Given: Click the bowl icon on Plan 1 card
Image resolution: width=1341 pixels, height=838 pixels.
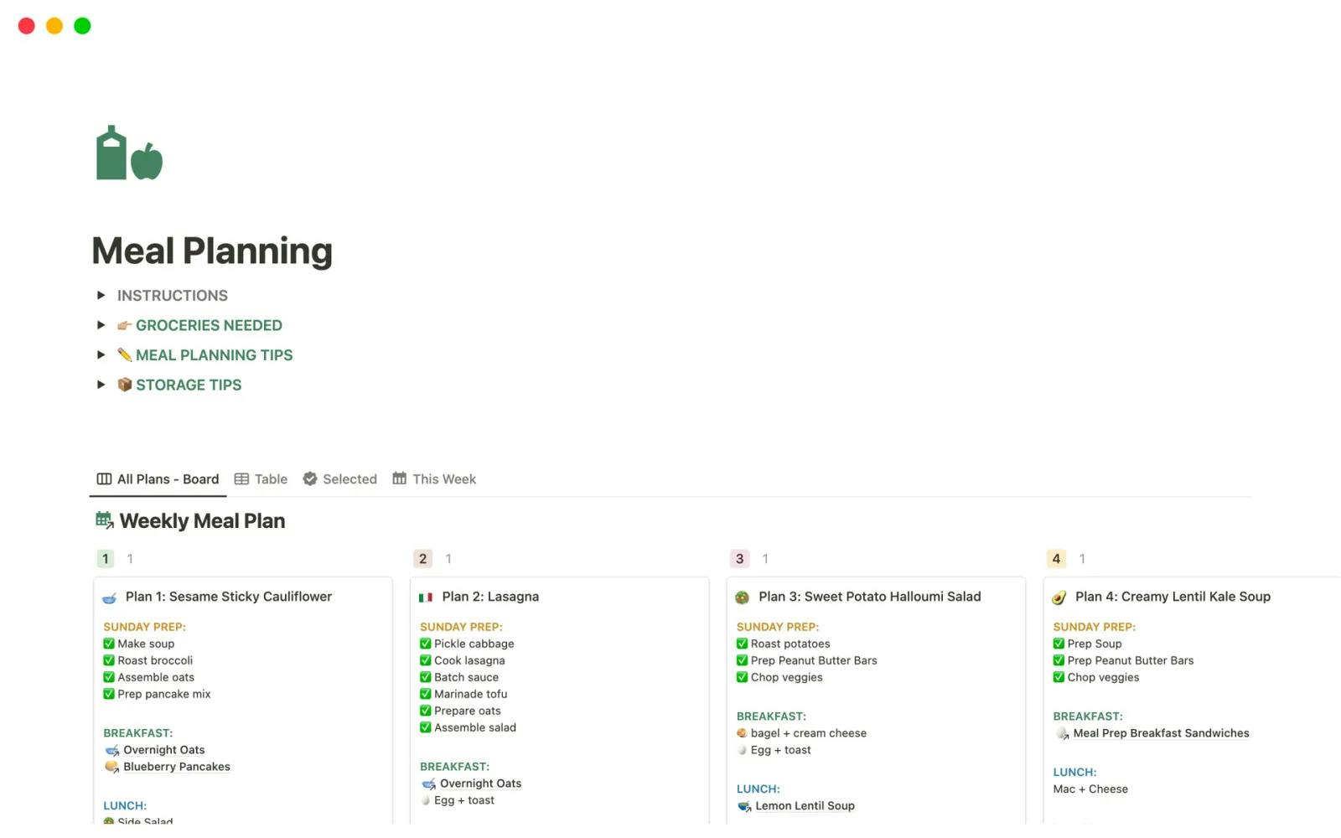Looking at the screenshot, I should 110,597.
